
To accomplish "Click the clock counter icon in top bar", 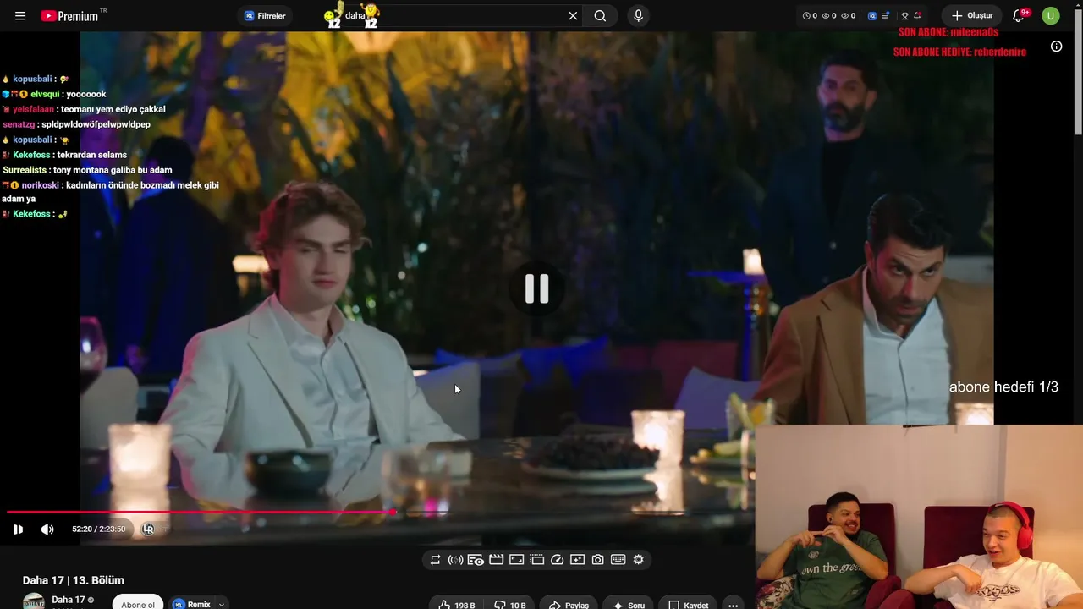I will [x=806, y=16].
